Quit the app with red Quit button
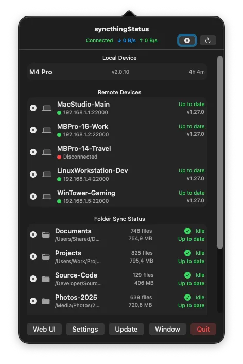Viewport: 243px width, 364px height. pyautogui.click(x=203, y=329)
